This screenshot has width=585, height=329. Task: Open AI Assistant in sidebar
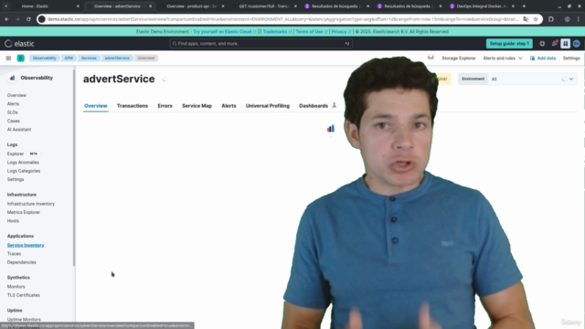[19, 130]
